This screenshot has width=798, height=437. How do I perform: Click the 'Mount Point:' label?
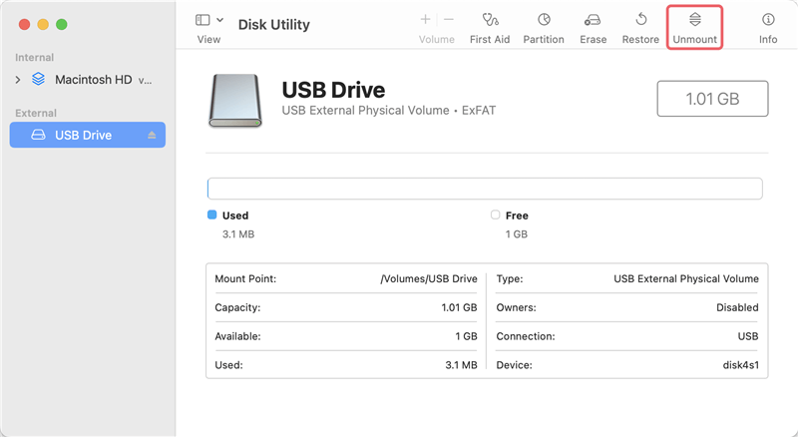(245, 279)
